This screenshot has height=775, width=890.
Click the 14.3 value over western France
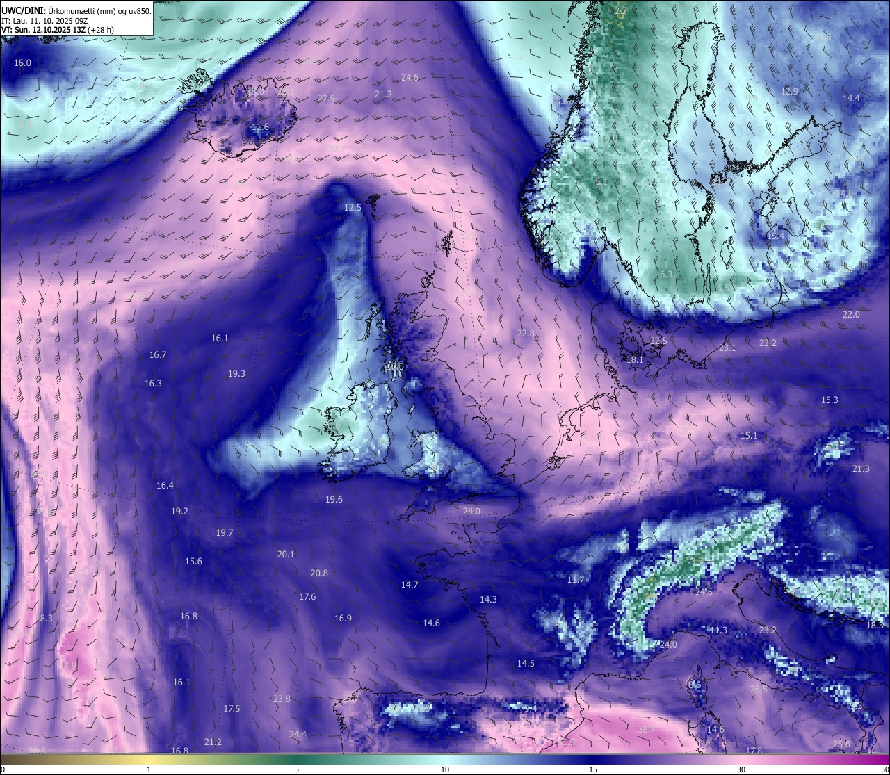coord(488,600)
